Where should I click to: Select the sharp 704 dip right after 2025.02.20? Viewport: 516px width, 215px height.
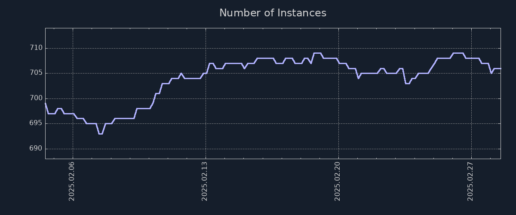[358, 78]
